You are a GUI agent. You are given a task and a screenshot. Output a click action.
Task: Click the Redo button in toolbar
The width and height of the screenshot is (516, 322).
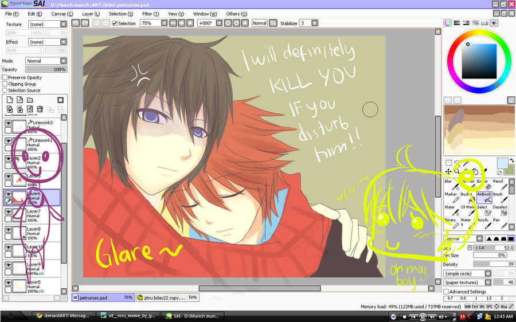85,23
